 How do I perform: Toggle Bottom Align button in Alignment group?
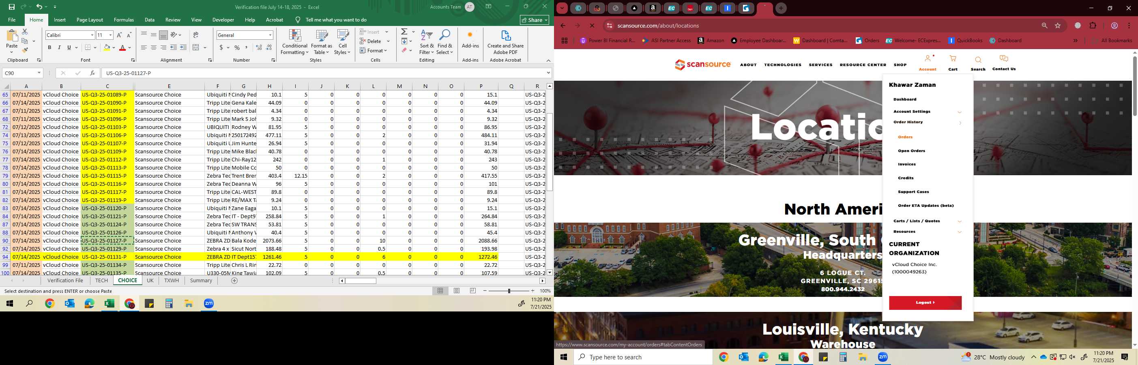tap(163, 35)
